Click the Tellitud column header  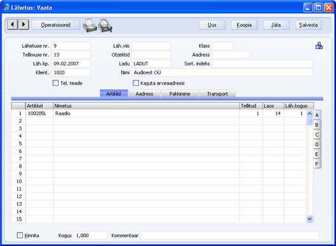(x=251, y=106)
